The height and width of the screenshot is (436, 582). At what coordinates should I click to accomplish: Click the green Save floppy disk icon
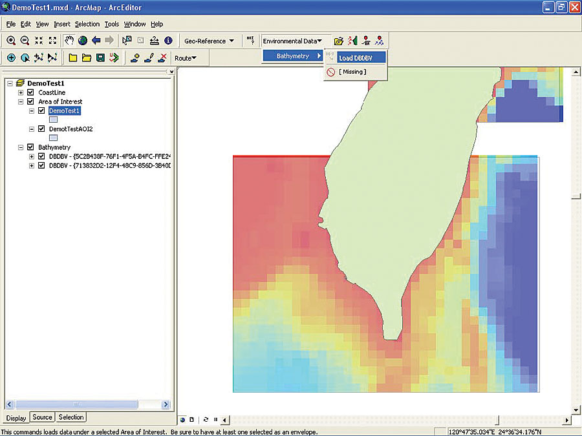(x=100, y=58)
